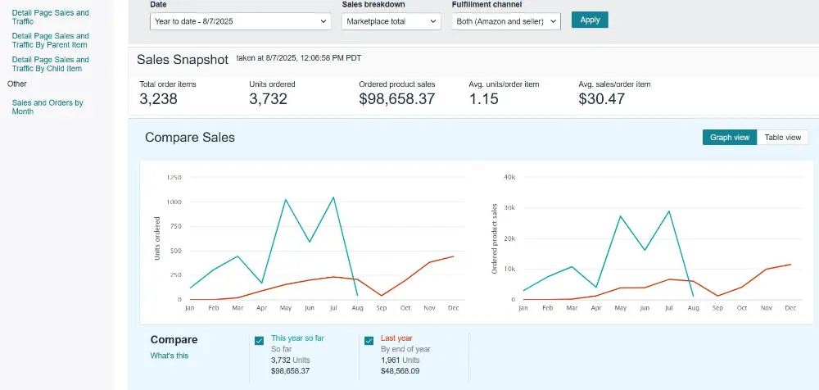Viewport: 819px width, 390px height.
Task: Click the Last year legend label
Action: (396, 338)
